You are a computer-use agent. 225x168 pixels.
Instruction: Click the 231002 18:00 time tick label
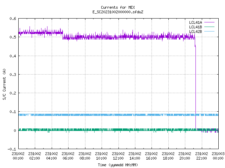click(x=168, y=156)
